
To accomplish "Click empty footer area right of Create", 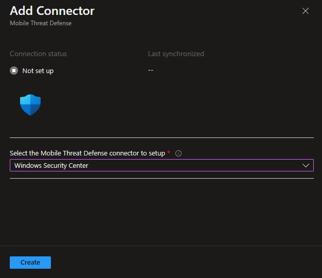I will pyautogui.click(x=185, y=263).
